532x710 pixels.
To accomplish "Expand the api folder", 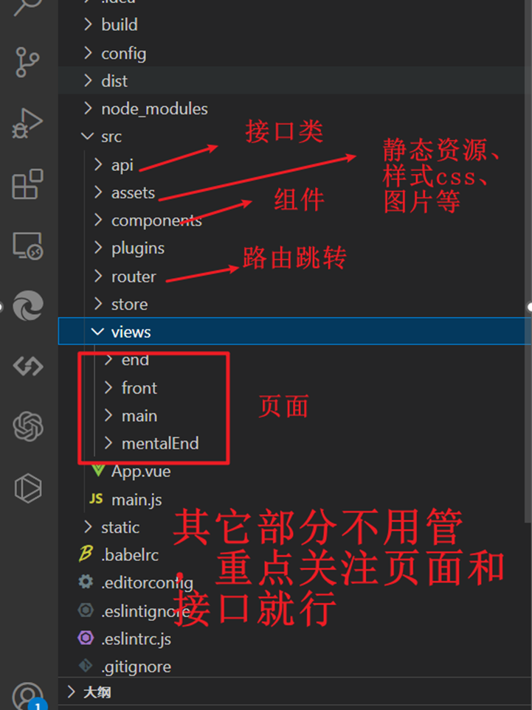I will point(294,165).
